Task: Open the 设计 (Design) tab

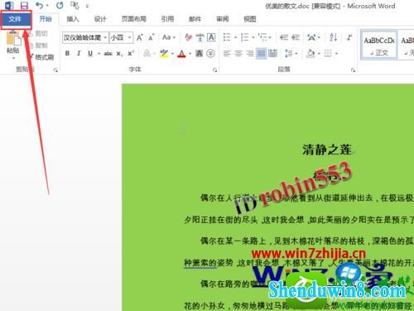Action: click(x=100, y=19)
